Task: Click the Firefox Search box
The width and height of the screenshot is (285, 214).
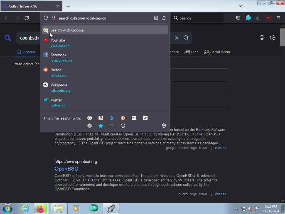Action: pyautogui.click(x=198, y=18)
